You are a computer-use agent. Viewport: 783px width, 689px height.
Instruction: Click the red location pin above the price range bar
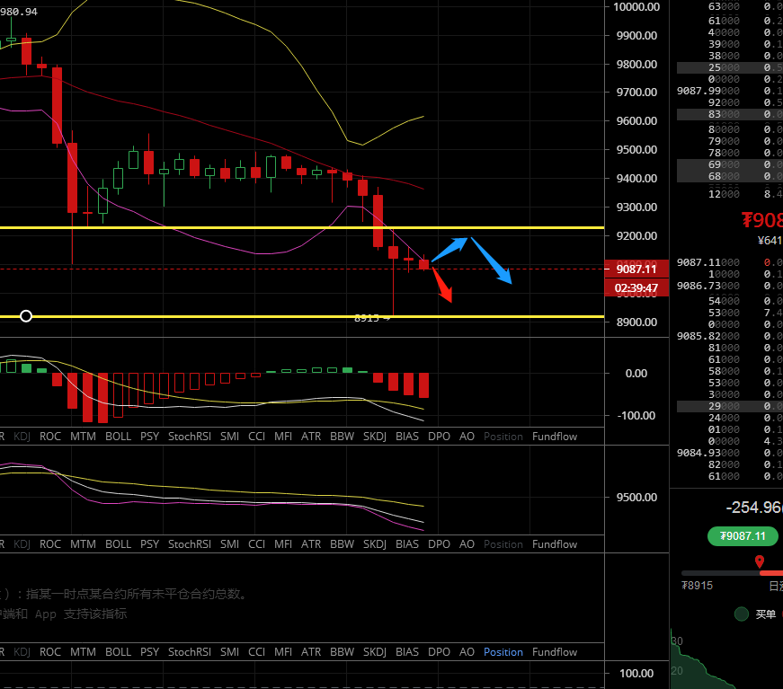[759, 562]
